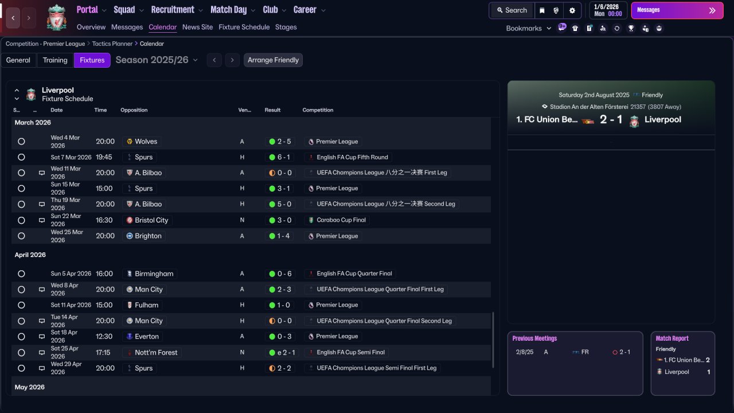734x413 pixels.
Task: Sort fixtures by the Opposition column header
Action: [134, 110]
